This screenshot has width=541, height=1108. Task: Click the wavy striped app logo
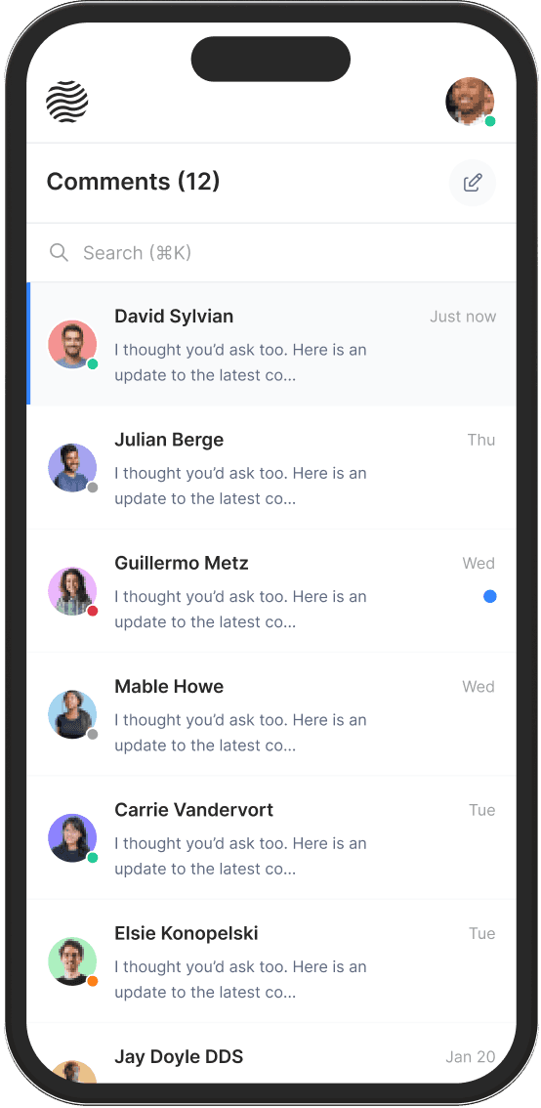(x=67, y=102)
